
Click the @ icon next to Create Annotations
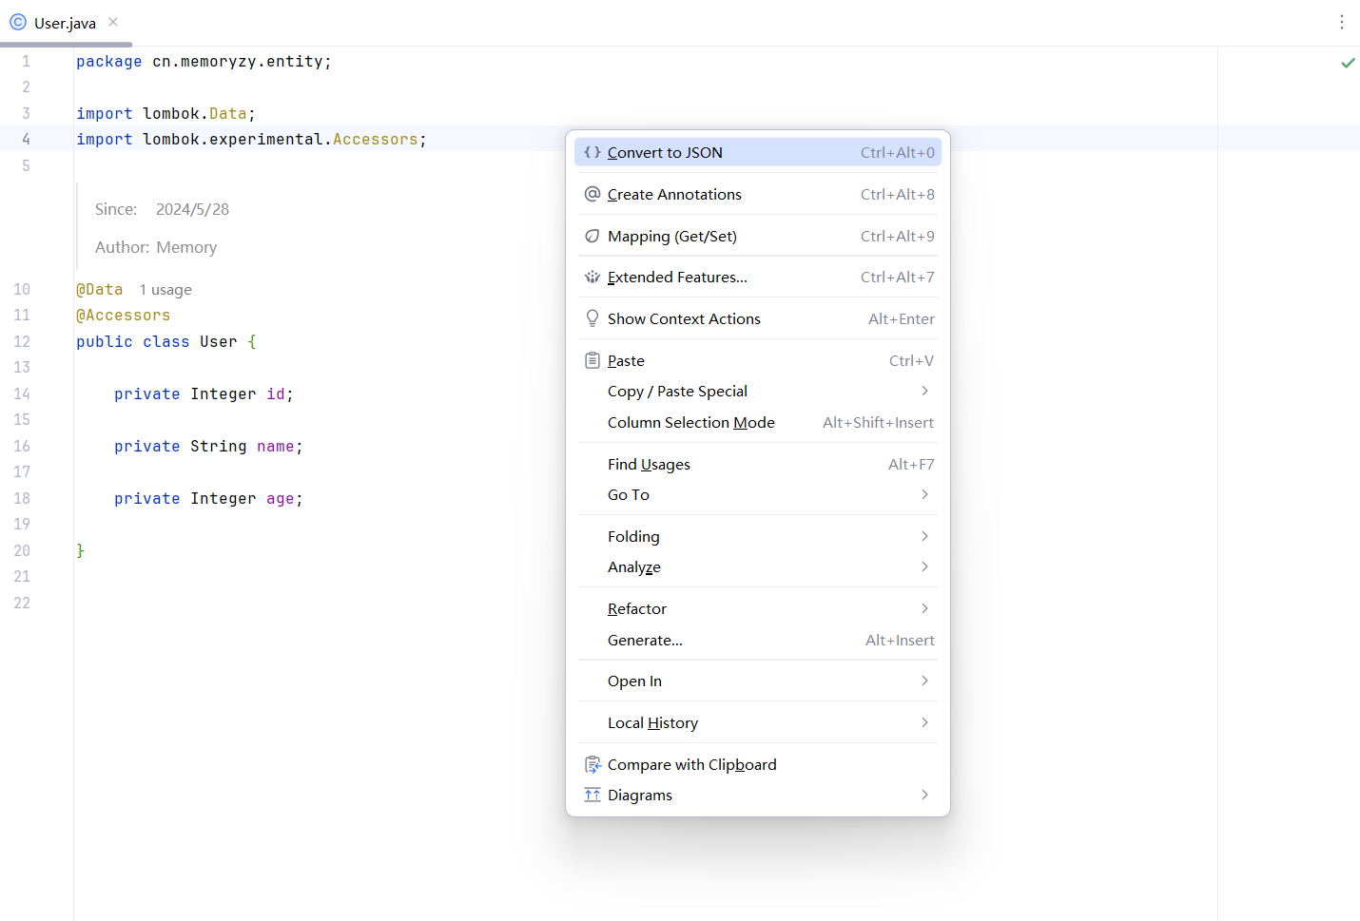pos(592,193)
